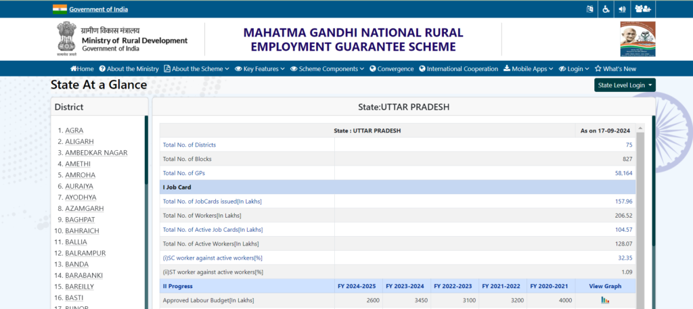The height and width of the screenshot is (309, 693).
Task: Select BAREILLY district
Action: 80,287
